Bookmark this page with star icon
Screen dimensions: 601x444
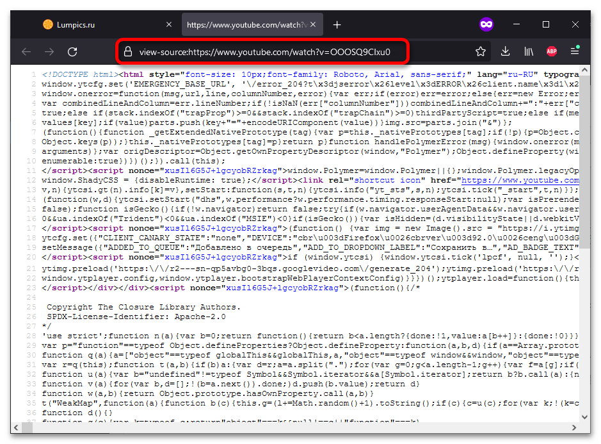pyautogui.click(x=481, y=51)
